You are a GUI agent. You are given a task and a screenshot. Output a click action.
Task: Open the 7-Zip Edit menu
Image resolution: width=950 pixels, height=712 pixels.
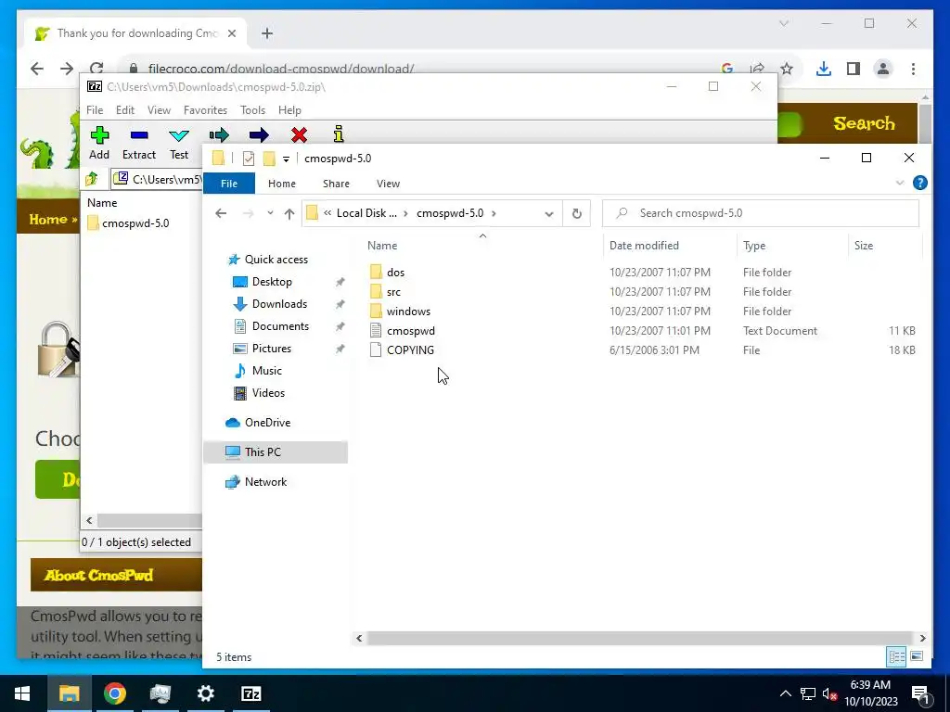pyautogui.click(x=125, y=110)
